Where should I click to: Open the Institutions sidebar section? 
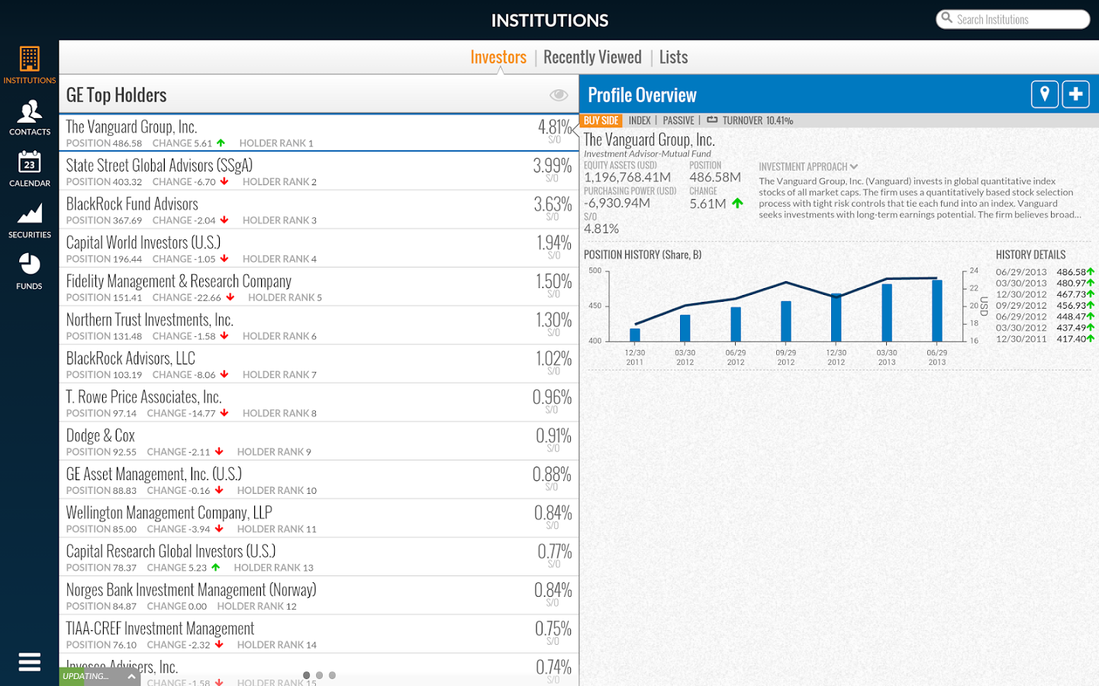[29, 65]
